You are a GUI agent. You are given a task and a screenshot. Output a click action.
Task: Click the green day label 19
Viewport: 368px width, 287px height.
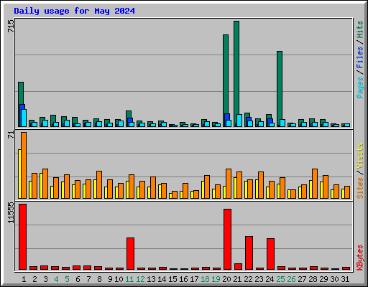216,279
